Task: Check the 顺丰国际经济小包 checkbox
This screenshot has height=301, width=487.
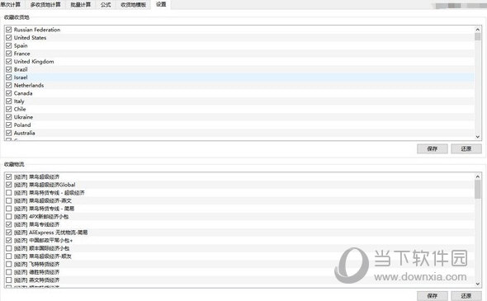Action: pyautogui.click(x=9, y=248)
